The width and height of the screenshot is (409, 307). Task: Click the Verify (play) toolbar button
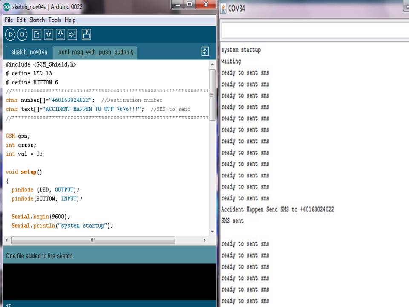tap(10, 35)
